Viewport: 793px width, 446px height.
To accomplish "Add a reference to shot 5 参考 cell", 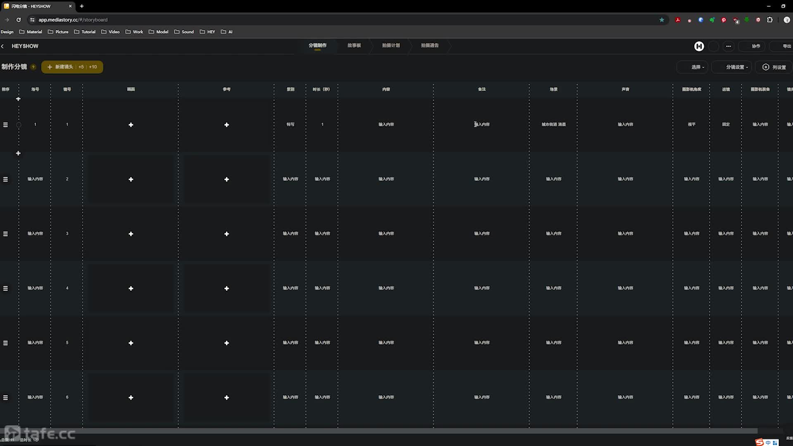I will [226, 343].
